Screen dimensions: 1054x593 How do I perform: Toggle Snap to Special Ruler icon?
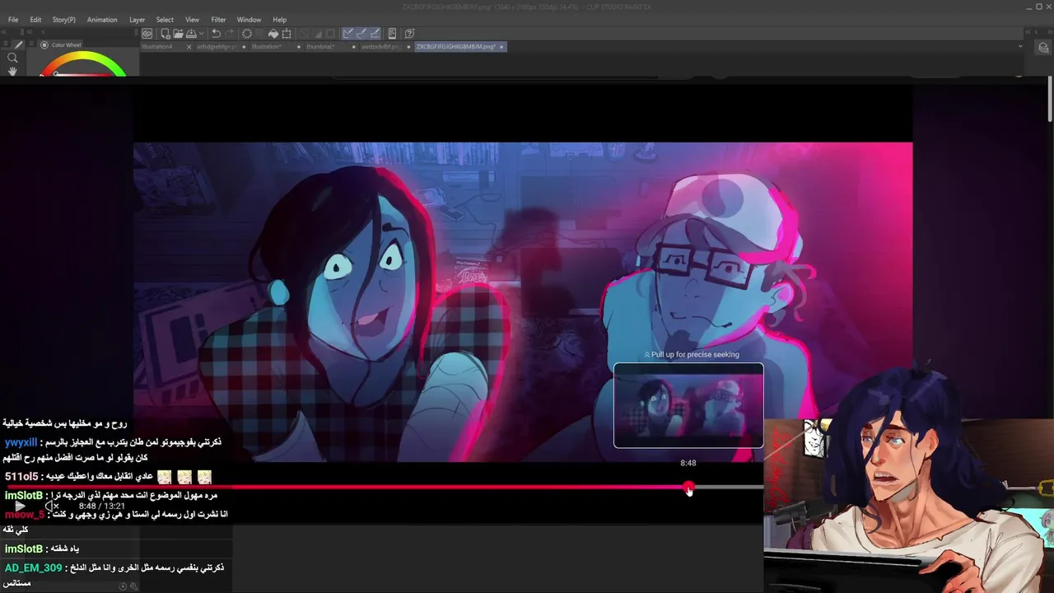[x=361, y=34]
